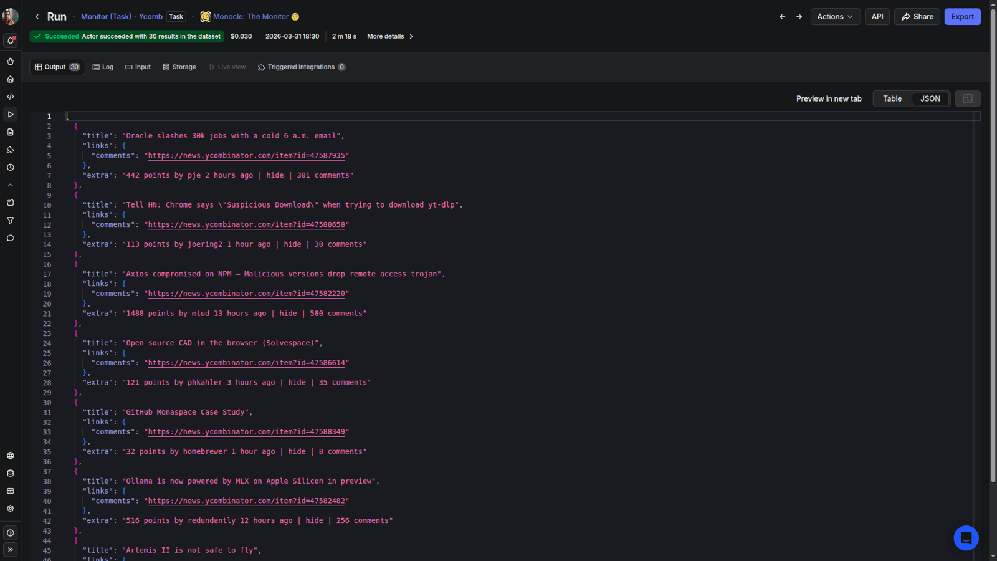This screenshot has width=997, height=561.
Task: Click the Share button
Action: [917, 17]
